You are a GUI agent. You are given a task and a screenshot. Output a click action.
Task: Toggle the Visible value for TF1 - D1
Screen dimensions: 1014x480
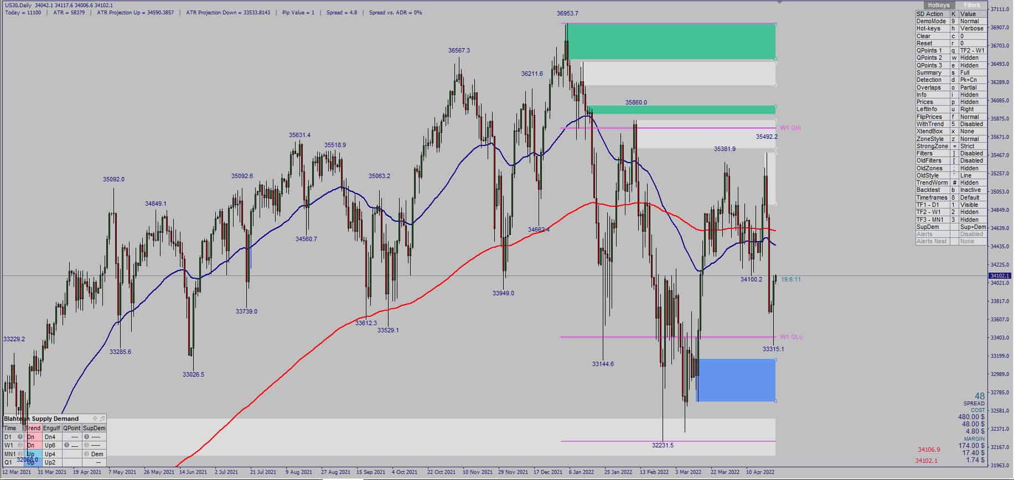click(x=972, y=205)
